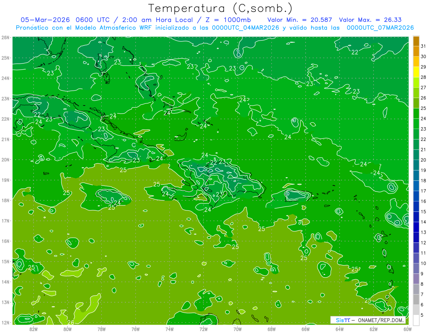Click the 24N latitude axis label
The width and height of the screenshot is (433, 334).
click(x=5, y=78)
